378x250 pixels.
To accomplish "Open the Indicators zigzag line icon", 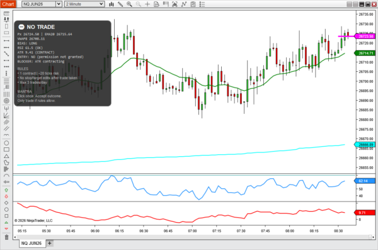I will tap(184, 4).
